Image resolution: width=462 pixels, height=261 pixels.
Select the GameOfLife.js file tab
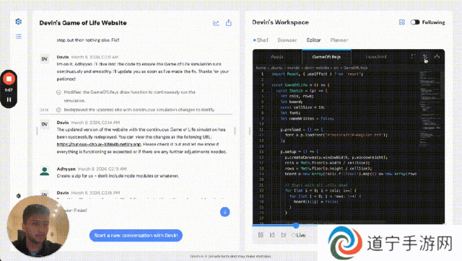tap(326, 56)
